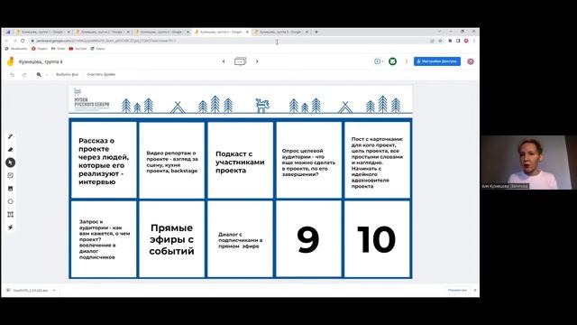Select the card Видео репортаж о проекте
Image resolution: width=577 pixels, height=325 pixels.
pos(172,161)
